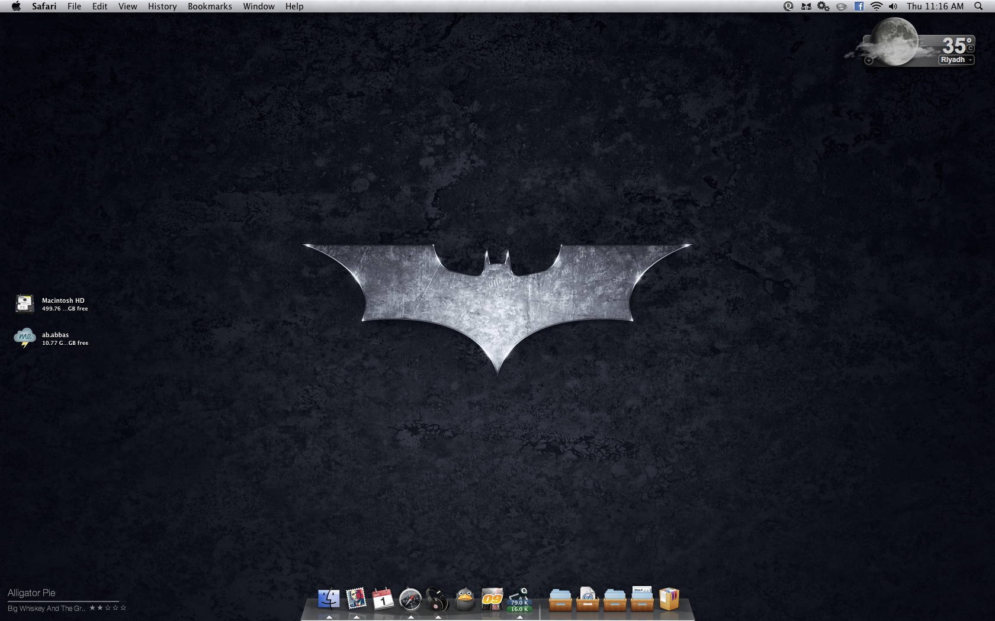Image resolution: width=995 pixels, height=621 pixels.
Task: Open the 8-ball network speed app in dock
Action: pyautogui.click(x=519, y=600)
